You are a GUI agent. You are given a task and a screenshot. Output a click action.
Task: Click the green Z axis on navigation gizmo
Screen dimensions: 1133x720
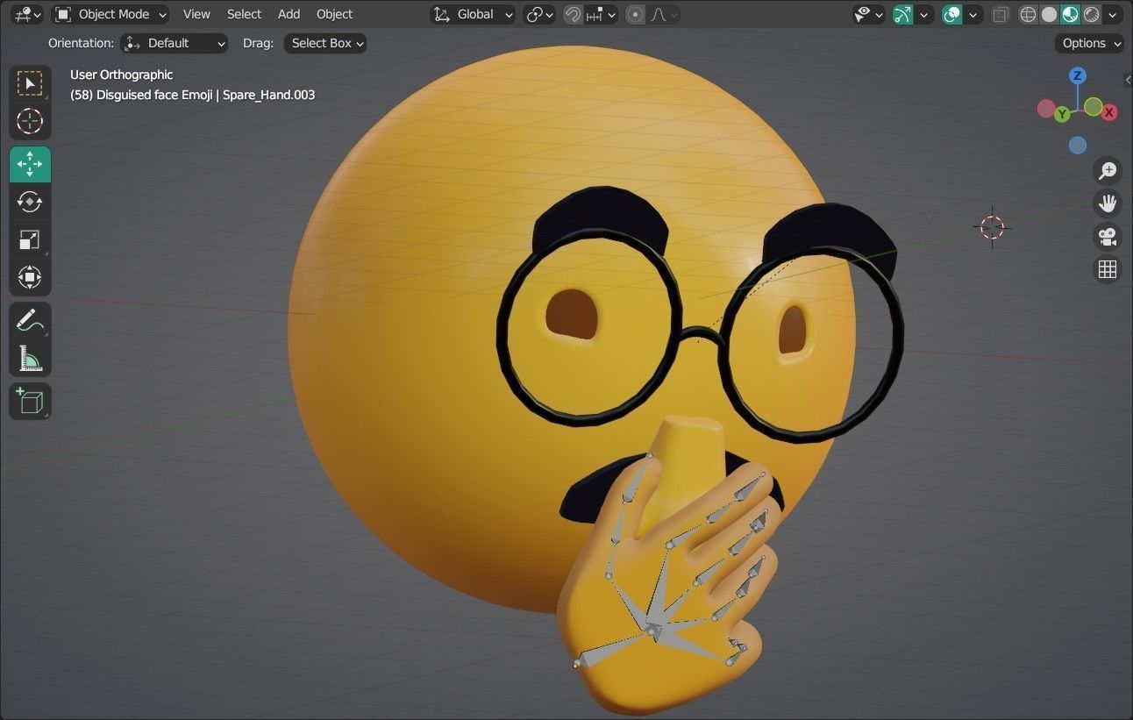pos(1077,76)
